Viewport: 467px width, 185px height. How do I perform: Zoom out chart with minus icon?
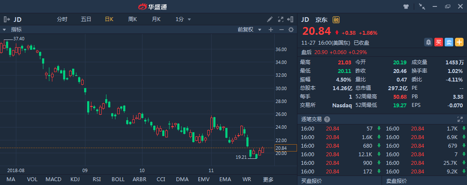pyautogui.click(x=281, y=30)
